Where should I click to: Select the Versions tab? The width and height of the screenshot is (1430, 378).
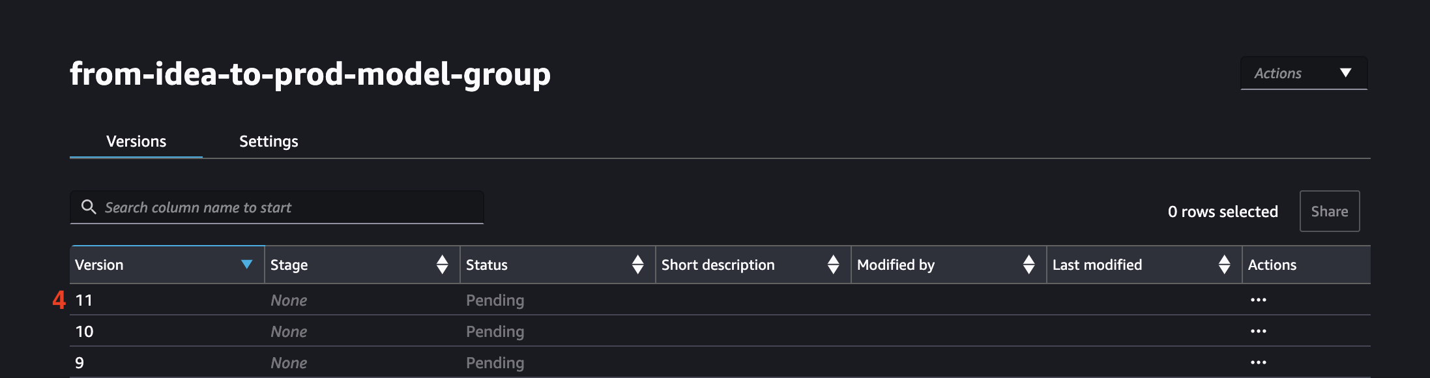[136, 141]
